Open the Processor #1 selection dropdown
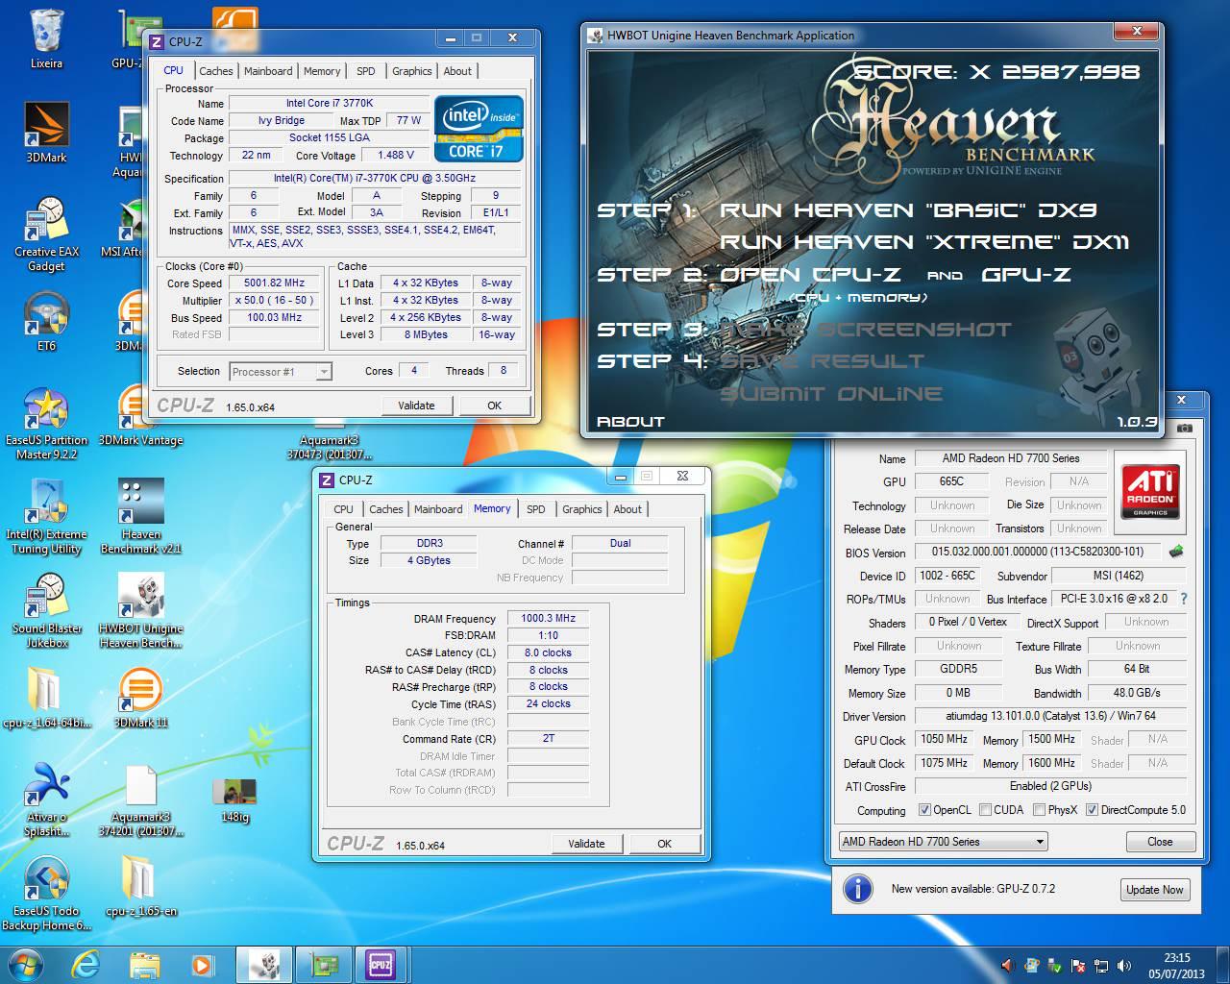 [x=281, y=372]
